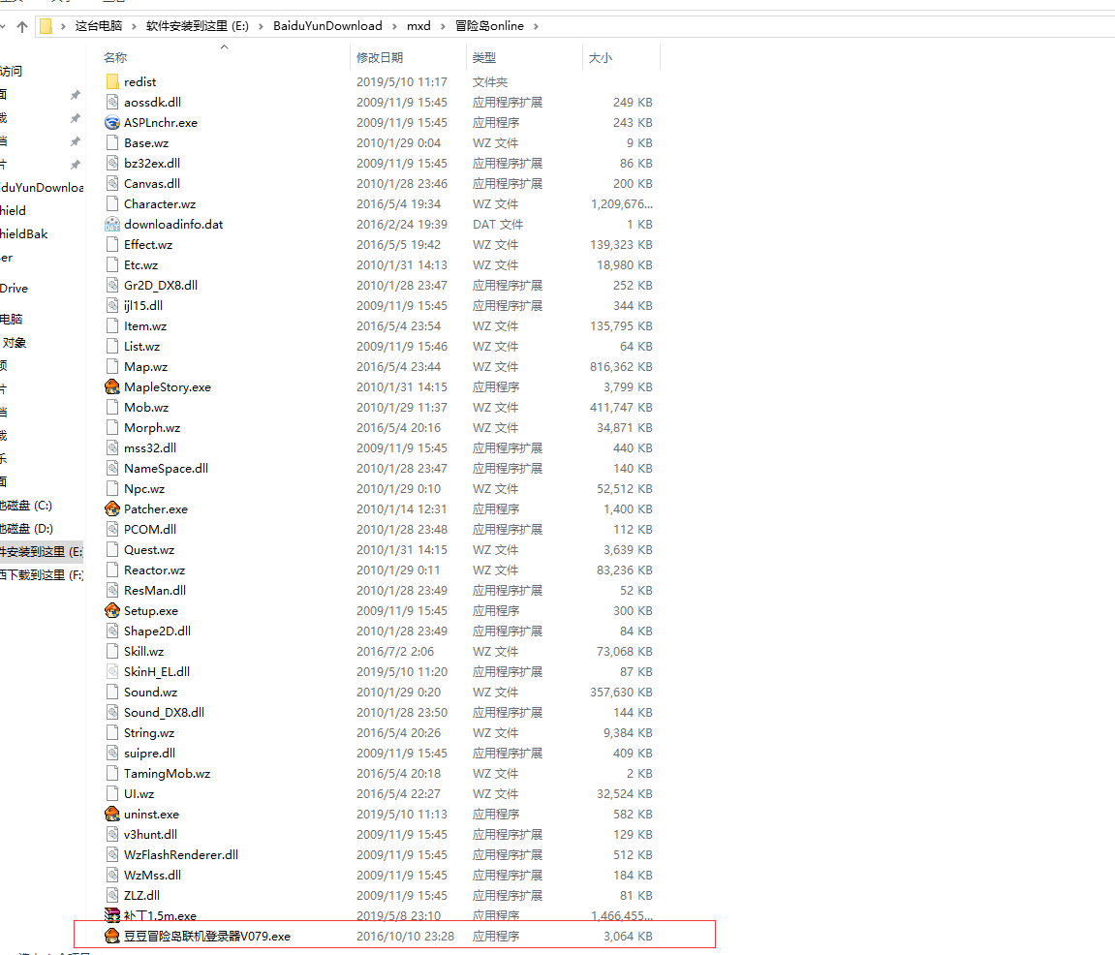Screen dimensions: 1115x955
Task: Select Skill.wz file name
Action: tap(143, 652)
